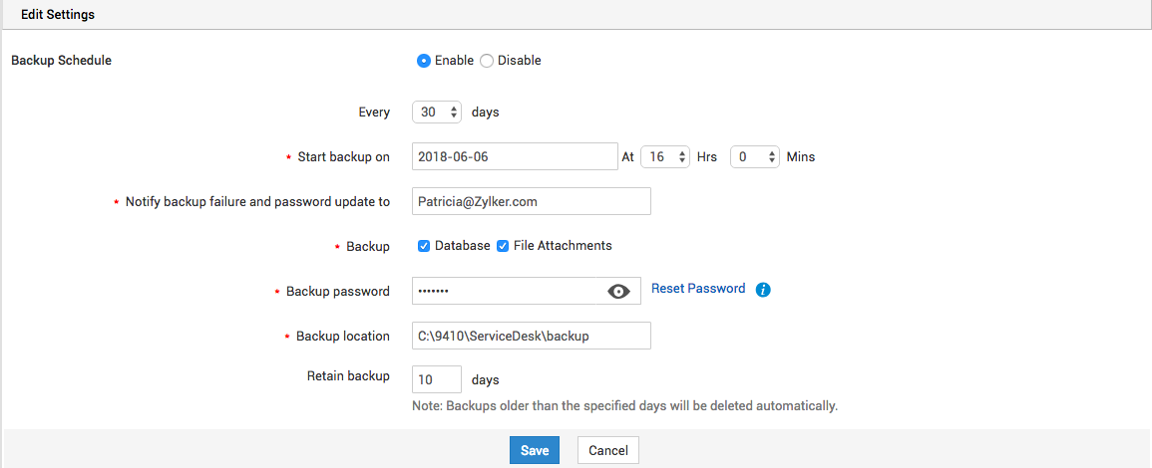Focus the notification email field
This screenshot has width=1152, height=468.
pyautogui.click(x=532, y=202)
